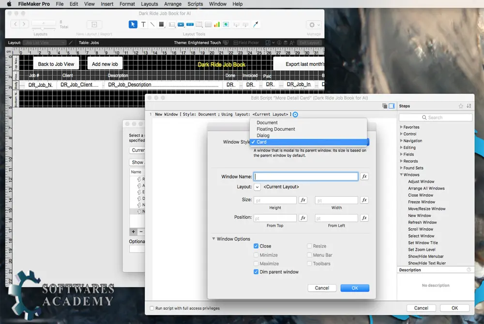Click OK in New Window options dialog
The image size is (484, 324).
point(355,288)
